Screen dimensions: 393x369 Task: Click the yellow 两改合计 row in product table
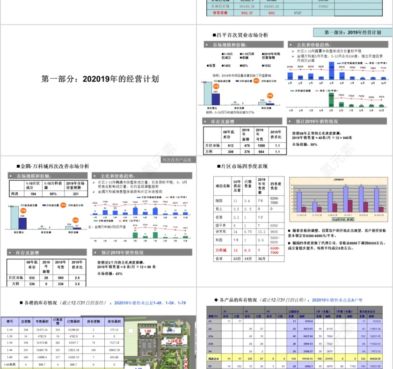(295, 357)
